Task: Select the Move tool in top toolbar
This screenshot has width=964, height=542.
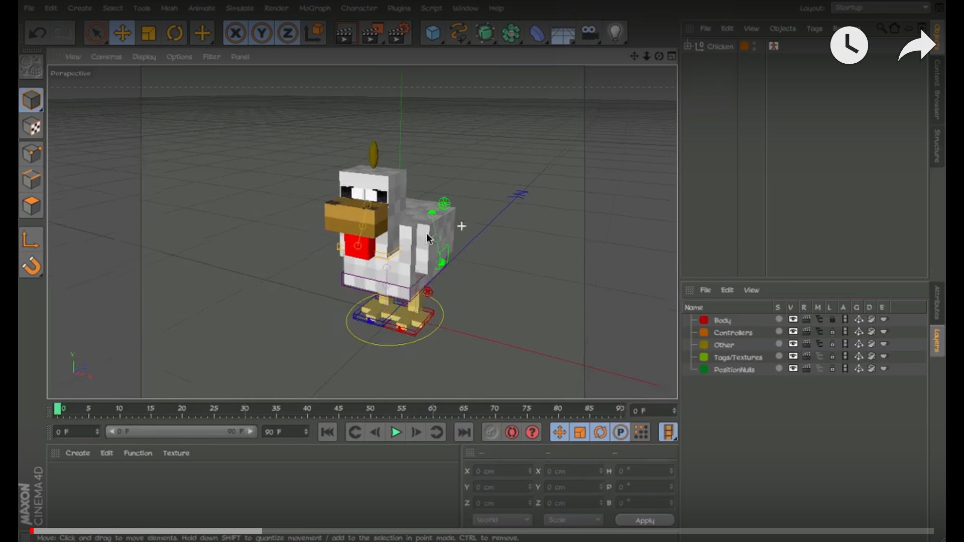Action: click(x=122, y=34)
